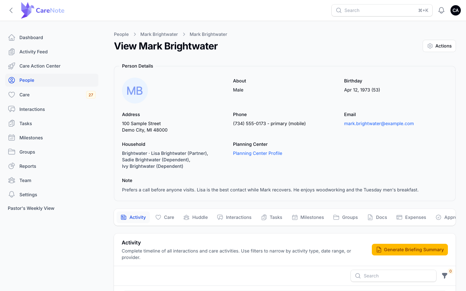The width and height of the screenshot is (466, 291).
Task: Switch to the Care tab
Action: 165,217
